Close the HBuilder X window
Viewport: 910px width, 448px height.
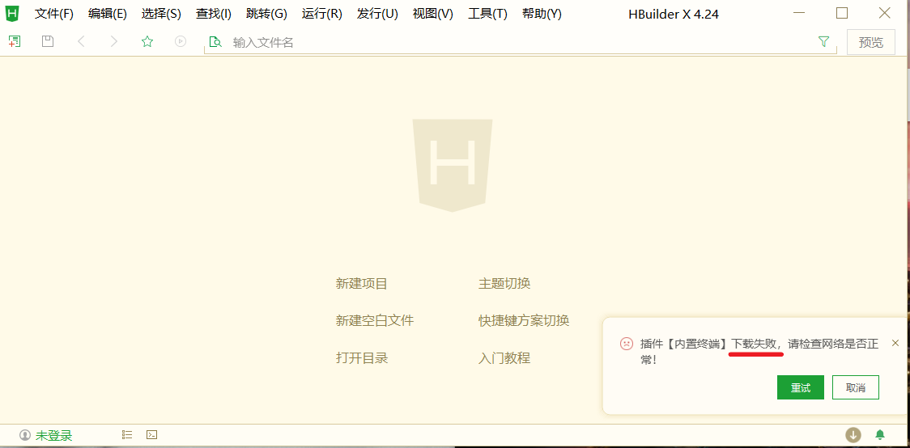[x=884, y=13]
